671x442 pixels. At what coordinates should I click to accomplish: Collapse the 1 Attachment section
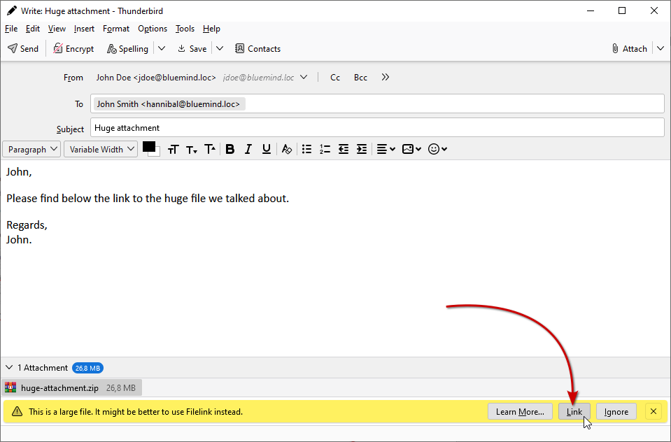point(10,368)
